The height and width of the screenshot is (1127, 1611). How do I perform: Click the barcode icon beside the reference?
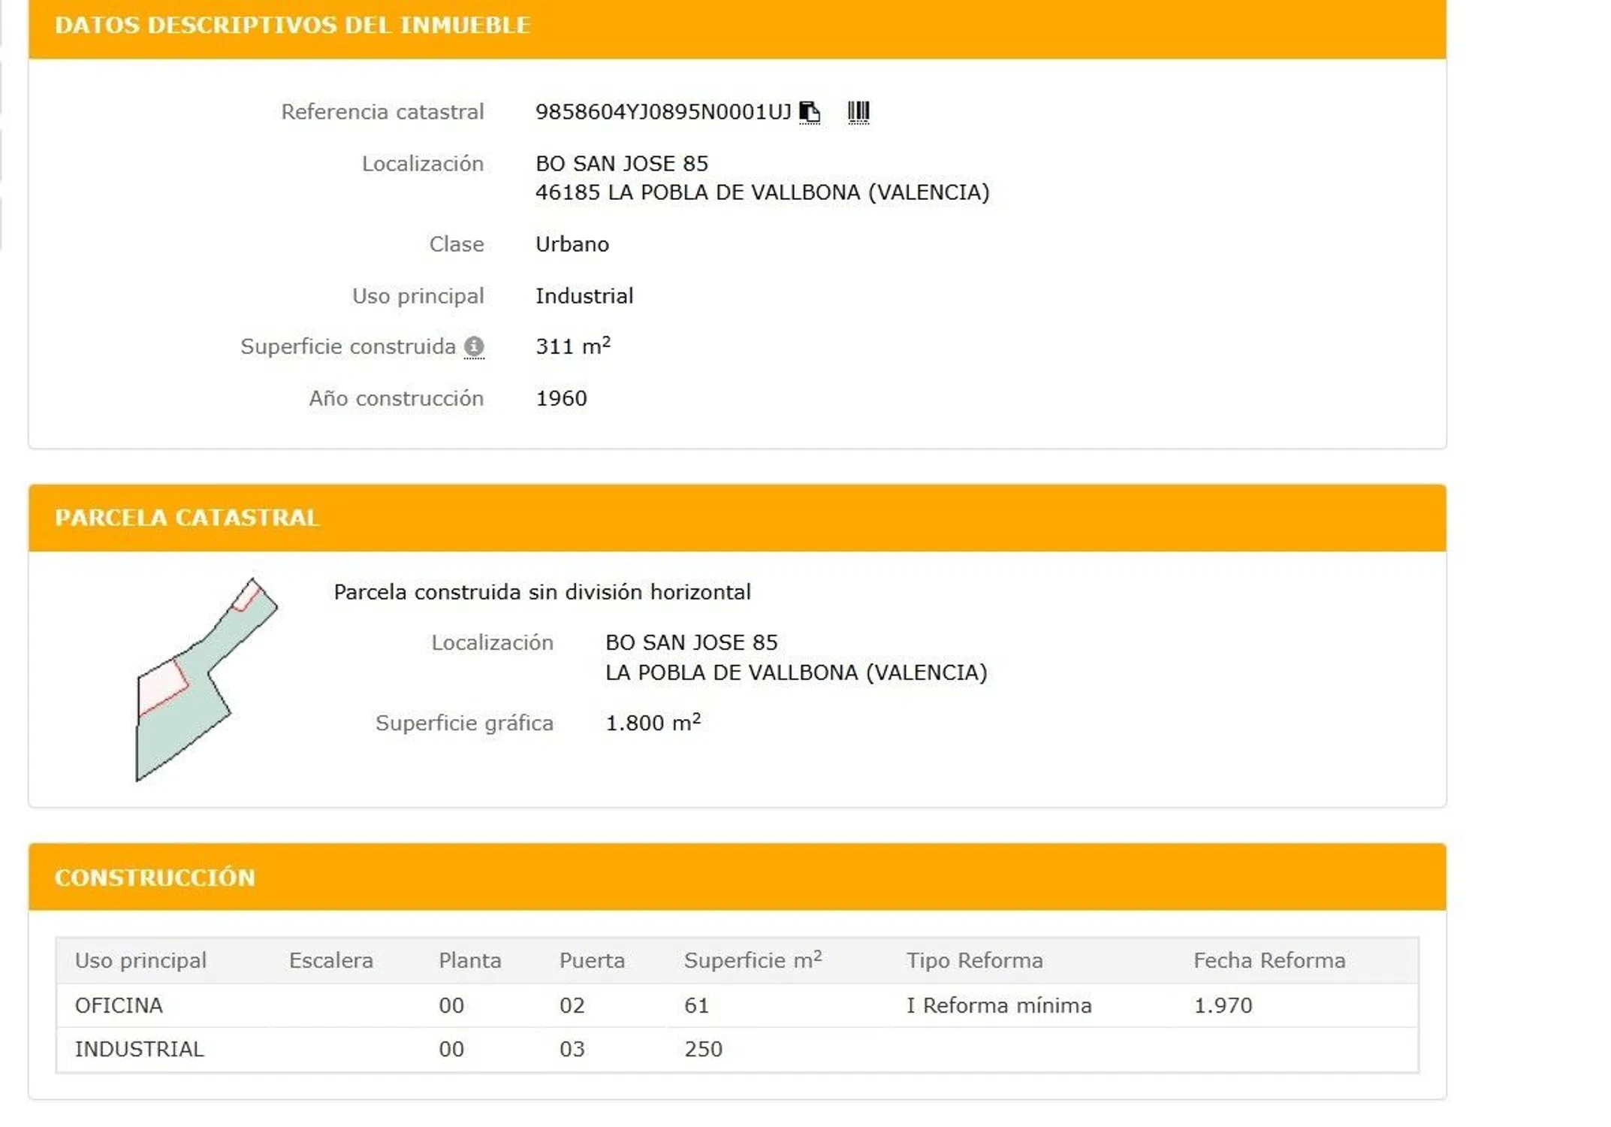click(858, 112)
